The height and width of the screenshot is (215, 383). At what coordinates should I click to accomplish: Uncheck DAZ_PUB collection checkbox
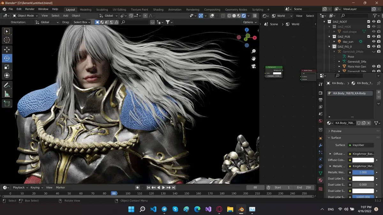369,37
